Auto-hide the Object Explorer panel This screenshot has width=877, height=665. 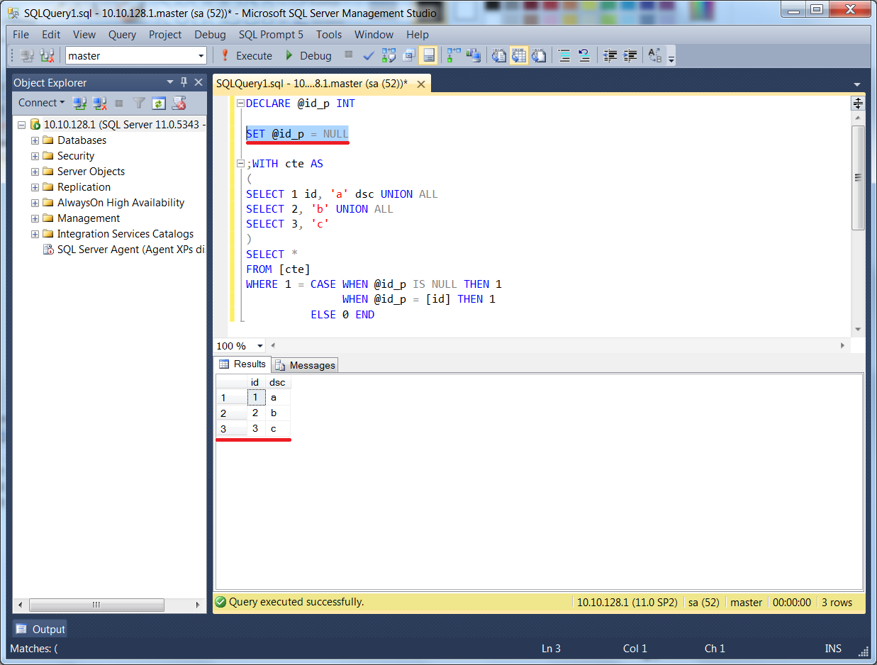(x=183, y=82)
